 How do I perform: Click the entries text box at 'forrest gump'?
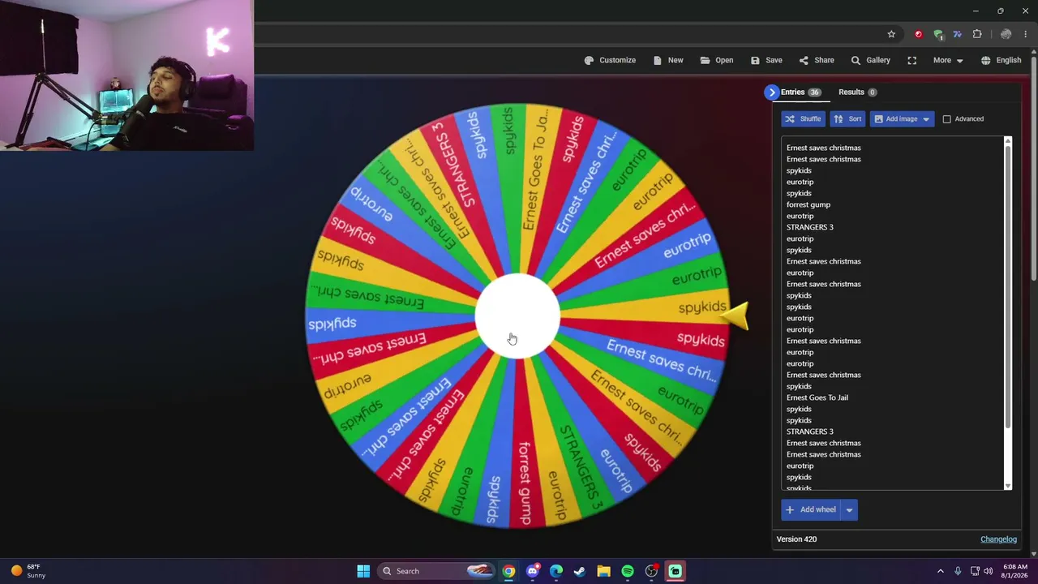point(809,204)
